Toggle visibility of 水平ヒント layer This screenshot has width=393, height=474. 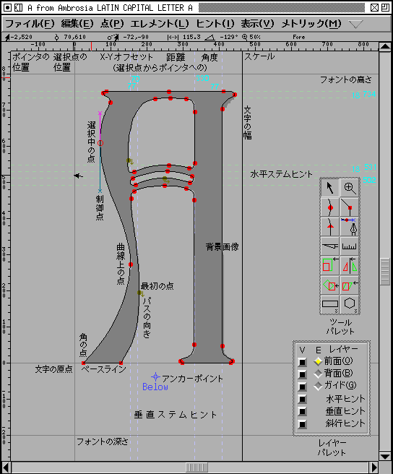point(302,399)
